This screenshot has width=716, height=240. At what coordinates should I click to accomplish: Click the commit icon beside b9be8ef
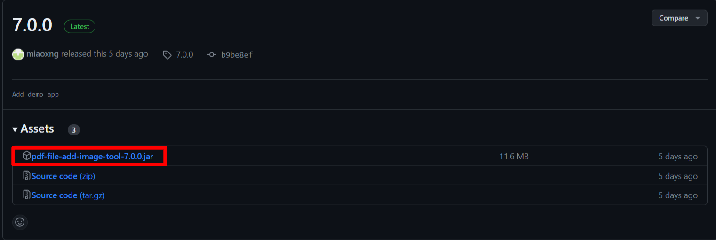[x=212, y=55]
